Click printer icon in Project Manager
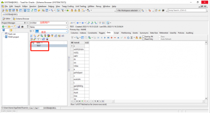The width and height of the screenshot is (210, 113). (x=22, y=27)
